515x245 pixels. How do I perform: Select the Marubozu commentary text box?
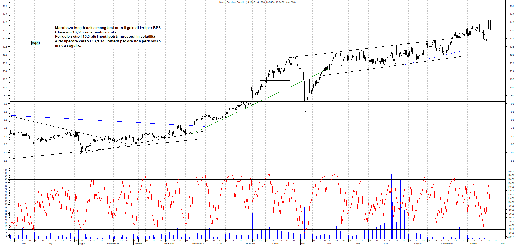(108, 37)
